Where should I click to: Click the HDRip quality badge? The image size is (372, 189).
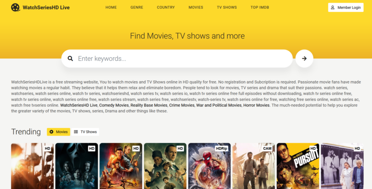[222, 149]
